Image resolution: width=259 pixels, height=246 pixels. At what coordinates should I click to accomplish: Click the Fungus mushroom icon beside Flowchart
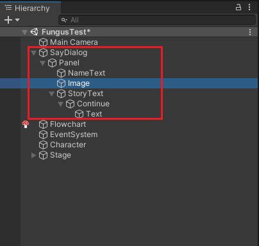pyautogui.click(x=26, y=124)
